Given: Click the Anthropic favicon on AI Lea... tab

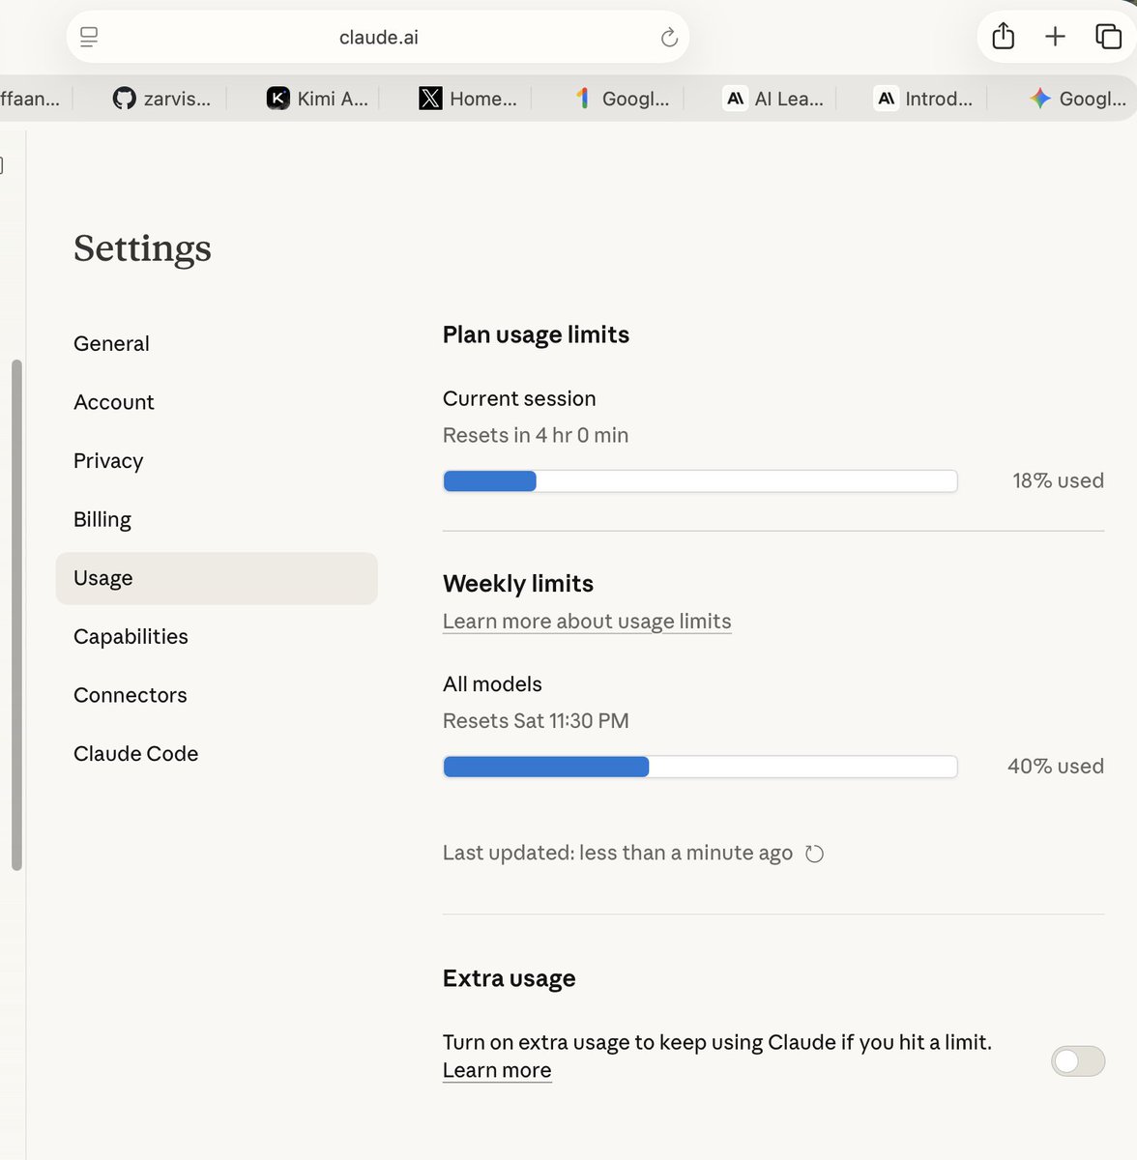Looking at the screenshot, I should click(736, 99).
